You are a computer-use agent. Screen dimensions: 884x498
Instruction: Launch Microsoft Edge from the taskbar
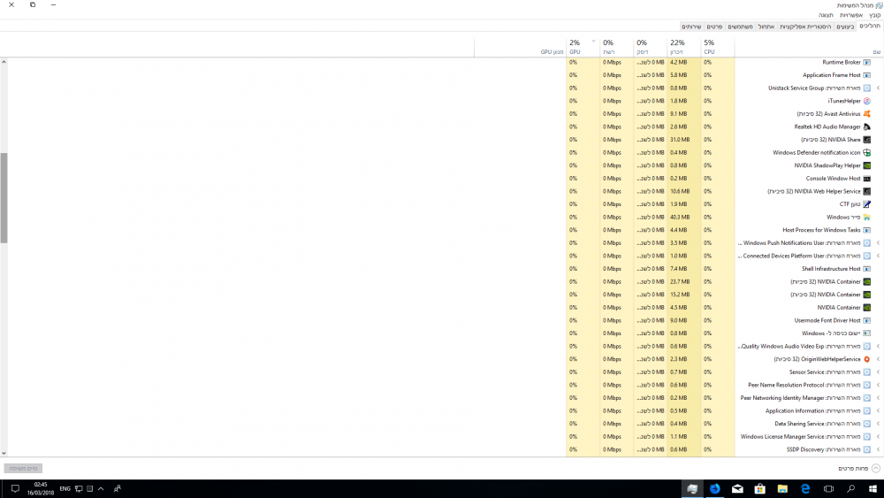pos(805,489)
